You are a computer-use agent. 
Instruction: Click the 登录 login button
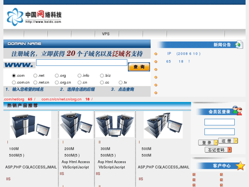(208, 143)
